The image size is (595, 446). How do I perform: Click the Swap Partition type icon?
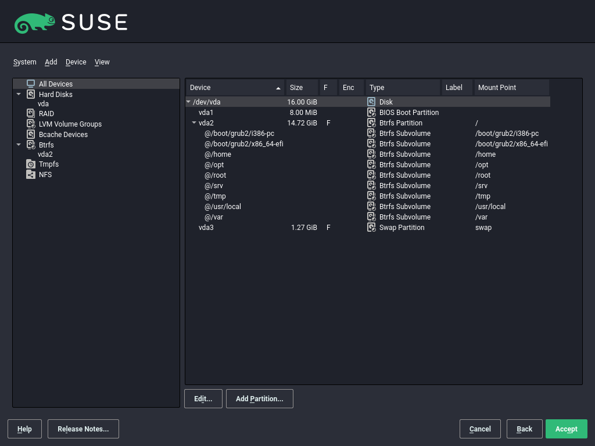371,228
